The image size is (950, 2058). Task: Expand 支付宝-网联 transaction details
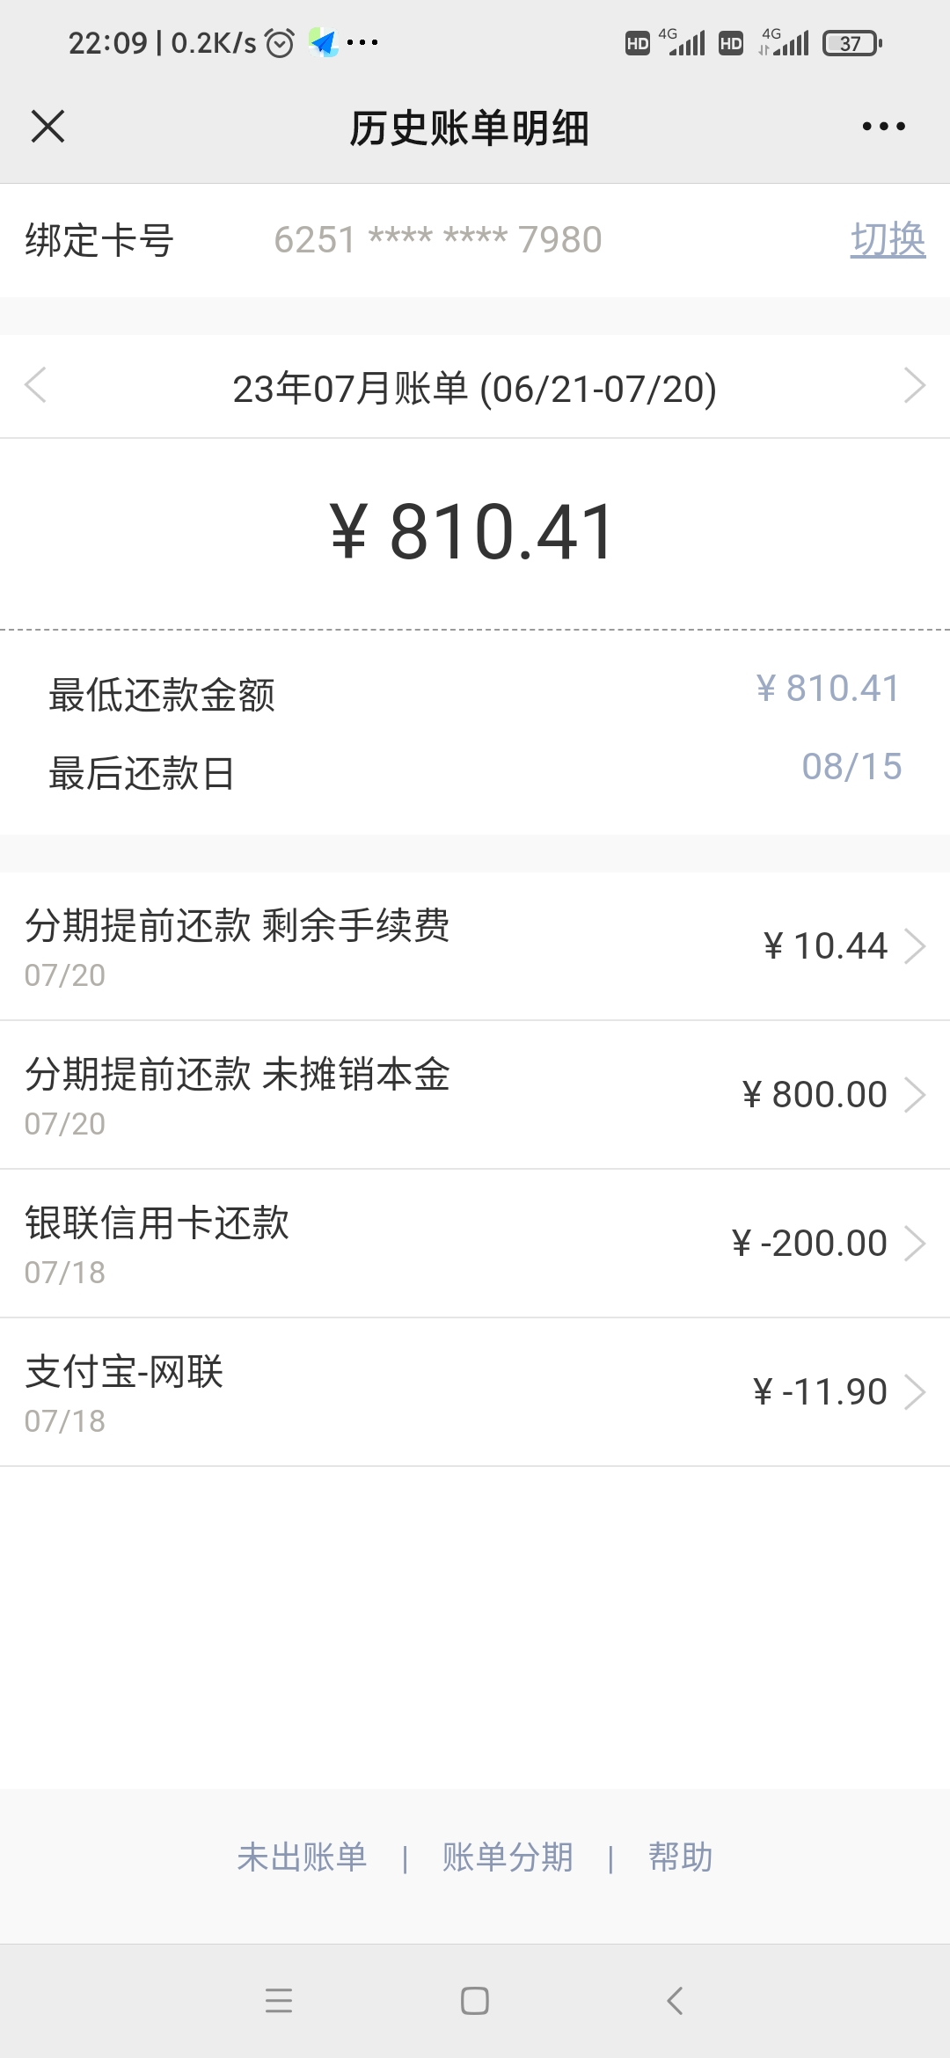click(475, 1392)
